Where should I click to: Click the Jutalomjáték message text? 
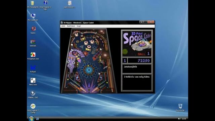[130, 67]
